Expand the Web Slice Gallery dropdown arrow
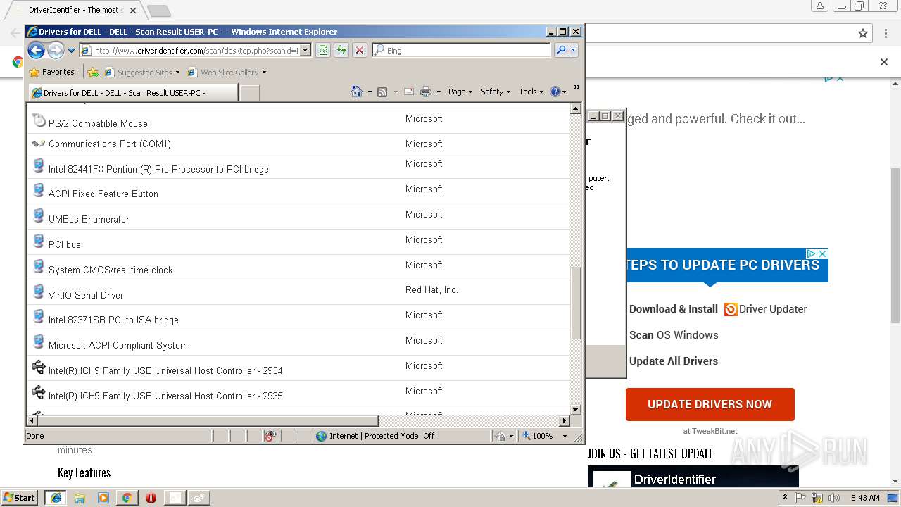This screenshot has width=901, height=507. coord(264,72)
